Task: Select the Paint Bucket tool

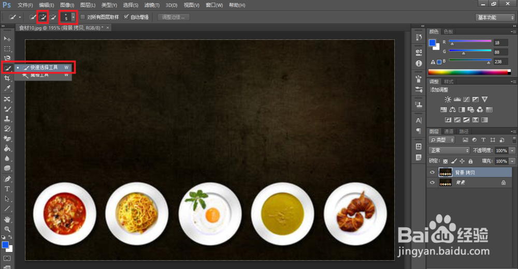Action: tap(7, 148)
